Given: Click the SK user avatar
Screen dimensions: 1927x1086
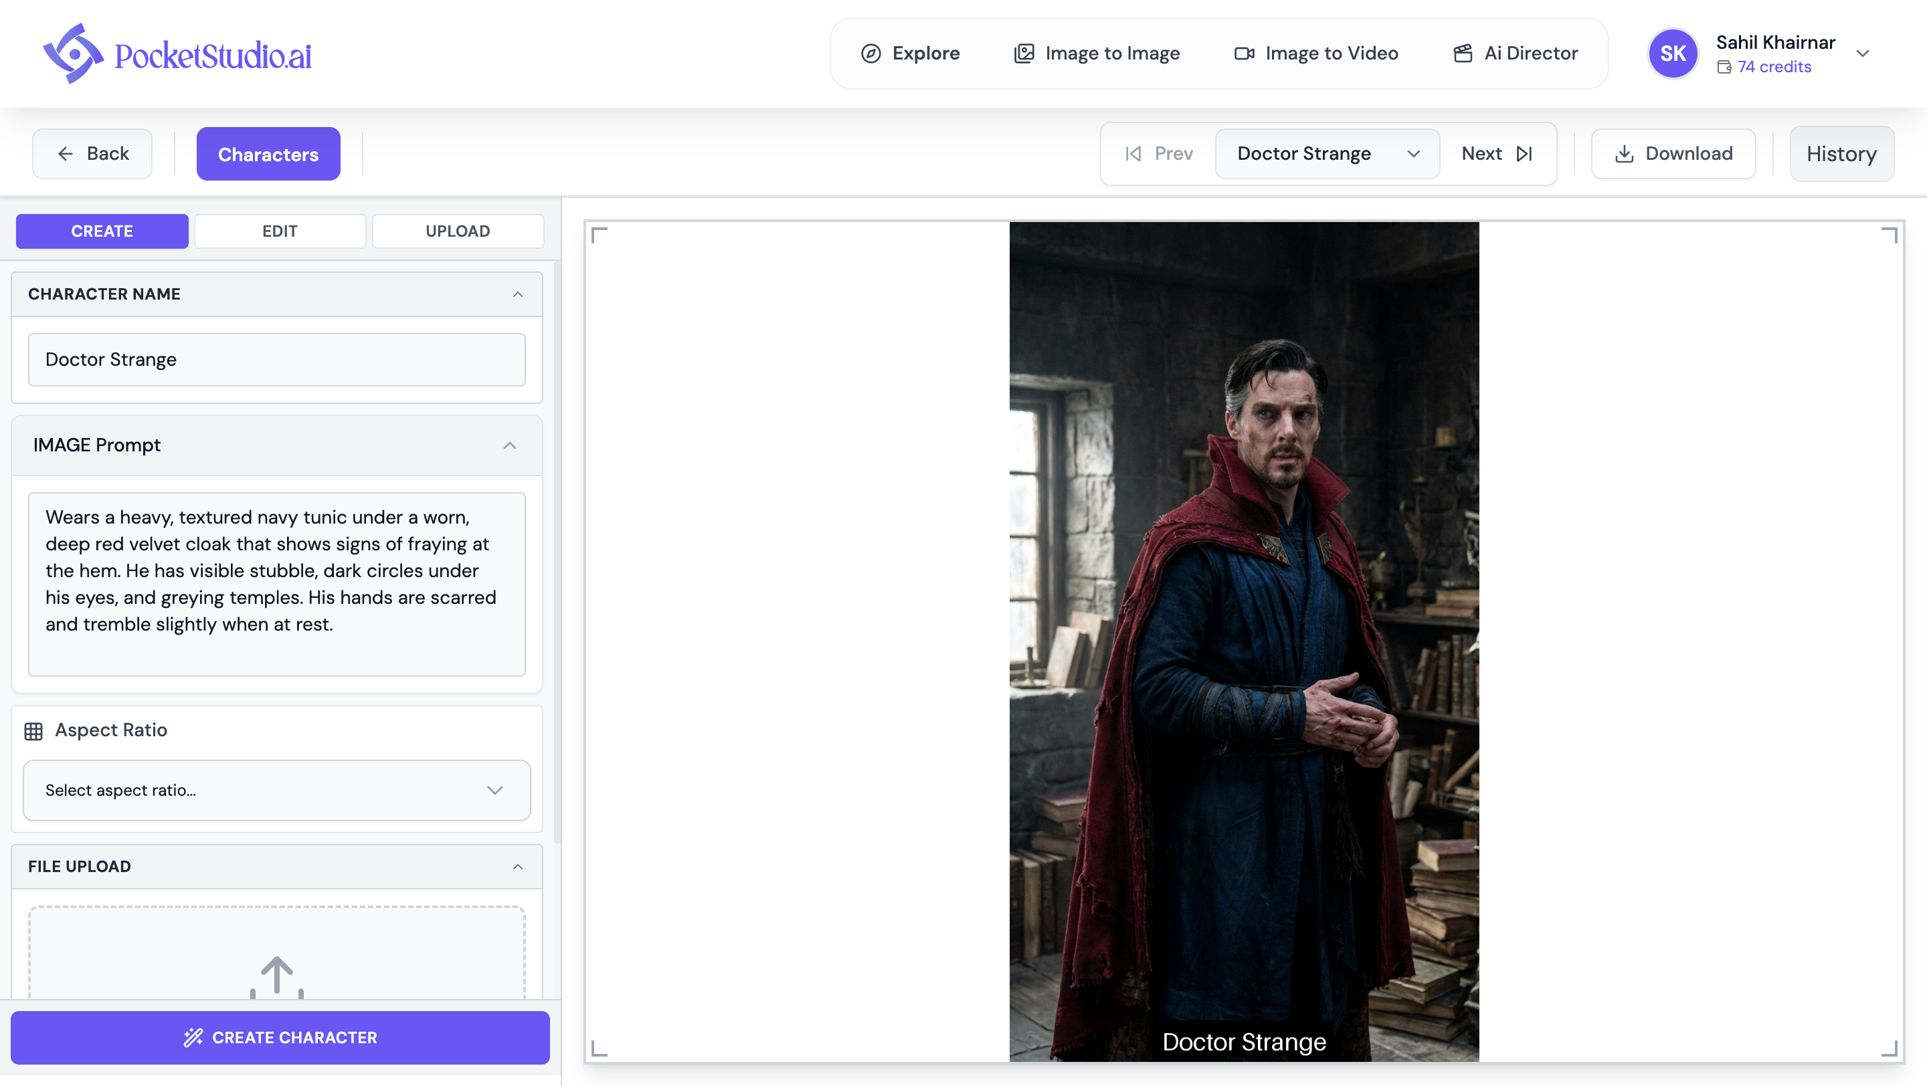Looking at the screenshot, I should click(x=1672, y=53).
